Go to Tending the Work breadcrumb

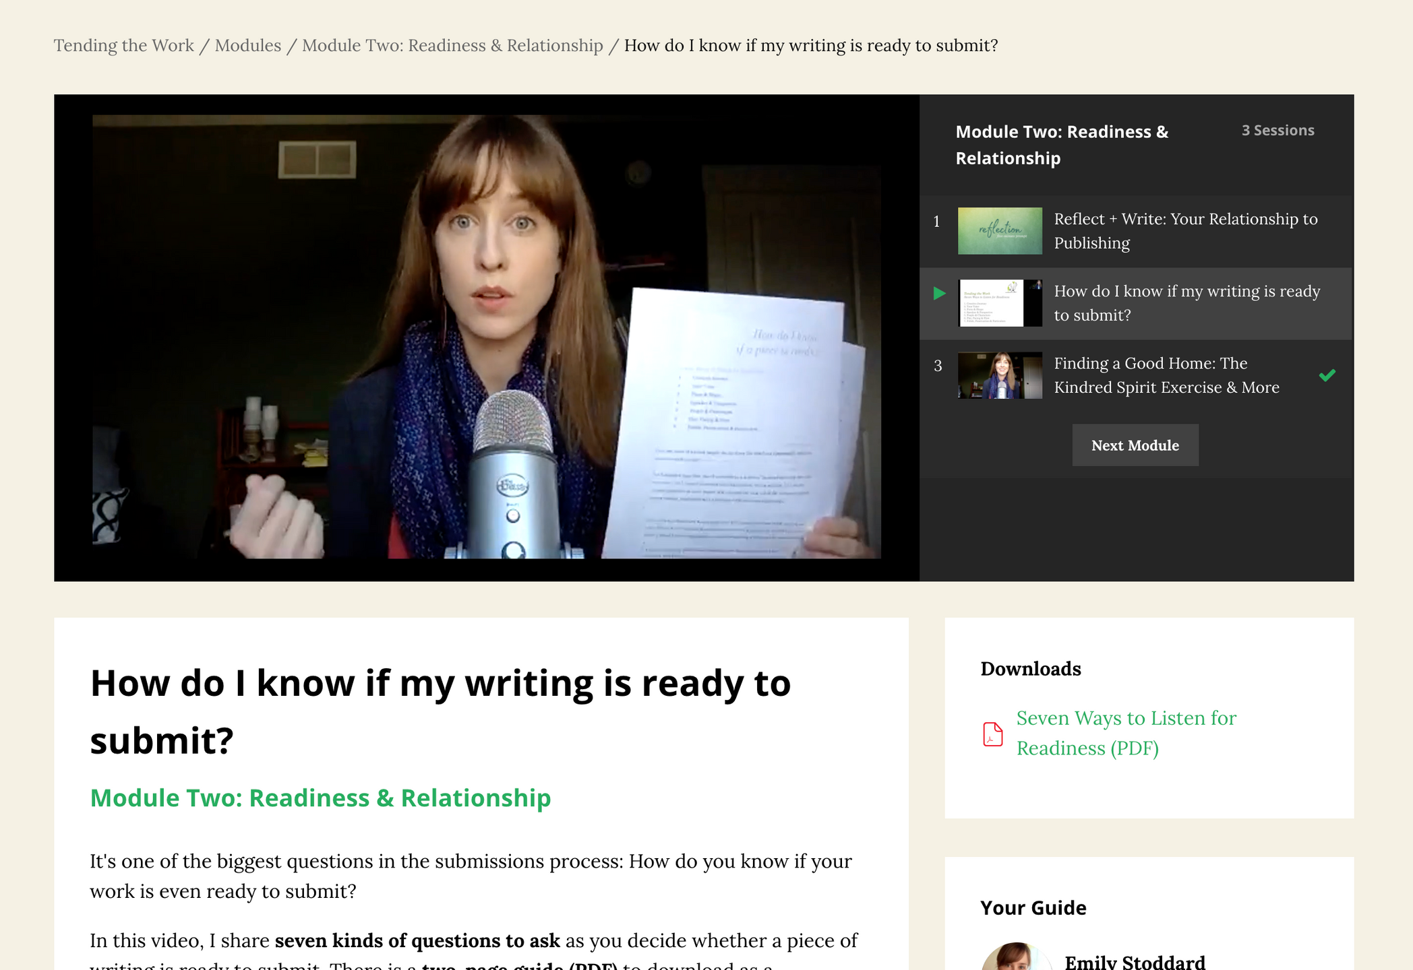(x=123, y=45)
